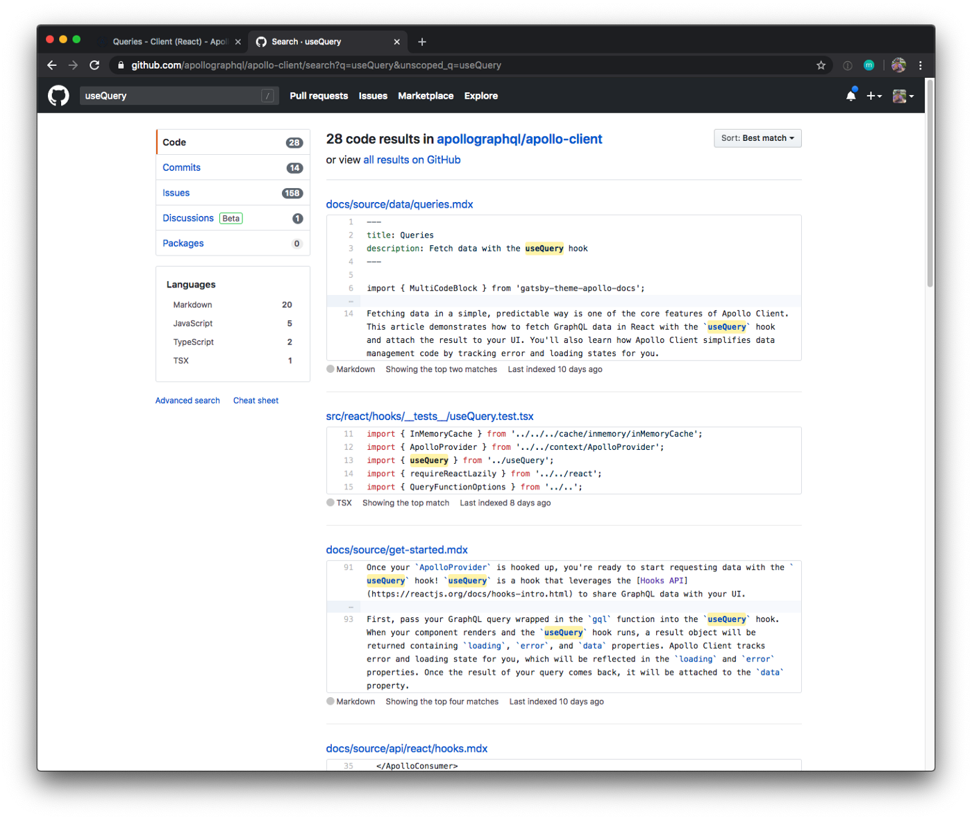This screenshot has height=820, width=972.
Task: View all results on GitHub
Action: (x=412, y=160)
